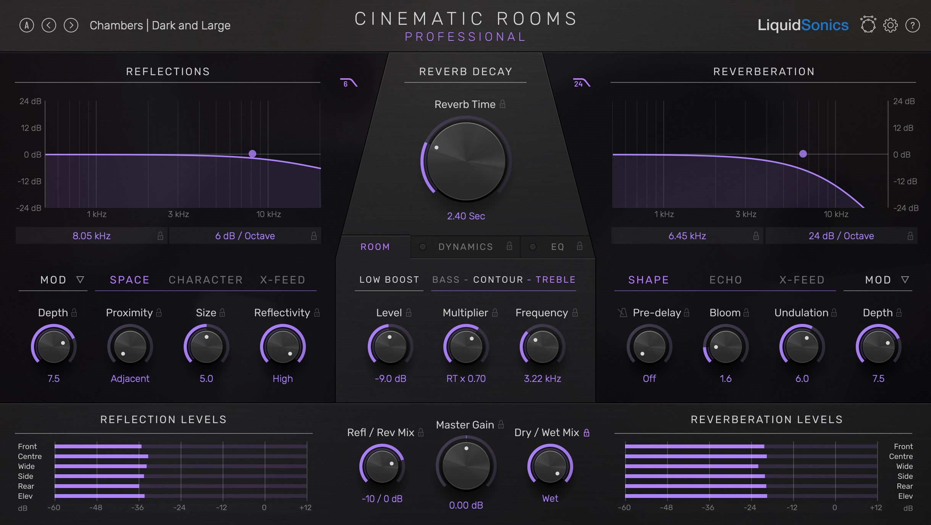
Task: Open reverberation filter slope 24 dB / Octave
Action: coord(841,236)
